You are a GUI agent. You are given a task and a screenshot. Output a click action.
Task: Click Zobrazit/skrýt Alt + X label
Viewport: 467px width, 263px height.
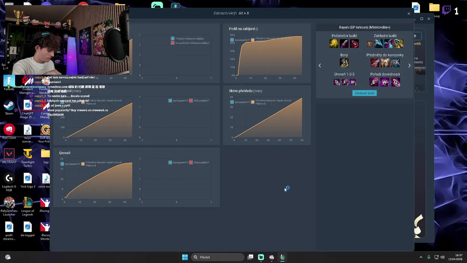[x=231, y=13]
